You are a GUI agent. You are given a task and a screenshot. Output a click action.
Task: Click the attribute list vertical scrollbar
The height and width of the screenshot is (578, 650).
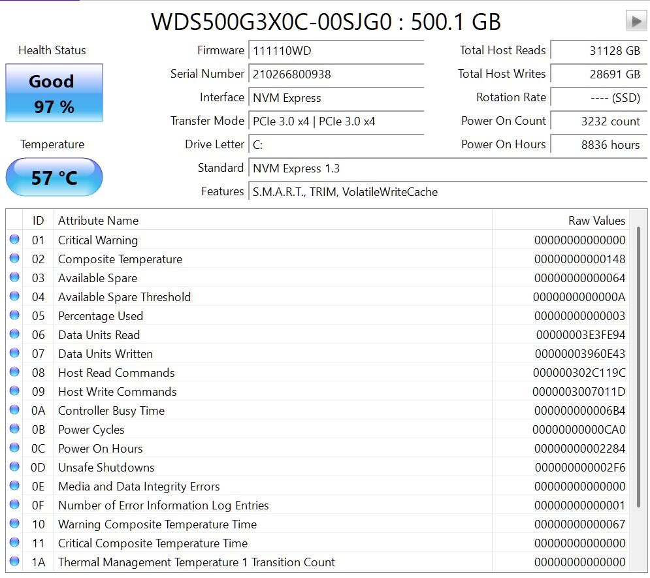(x=638, y=366)
